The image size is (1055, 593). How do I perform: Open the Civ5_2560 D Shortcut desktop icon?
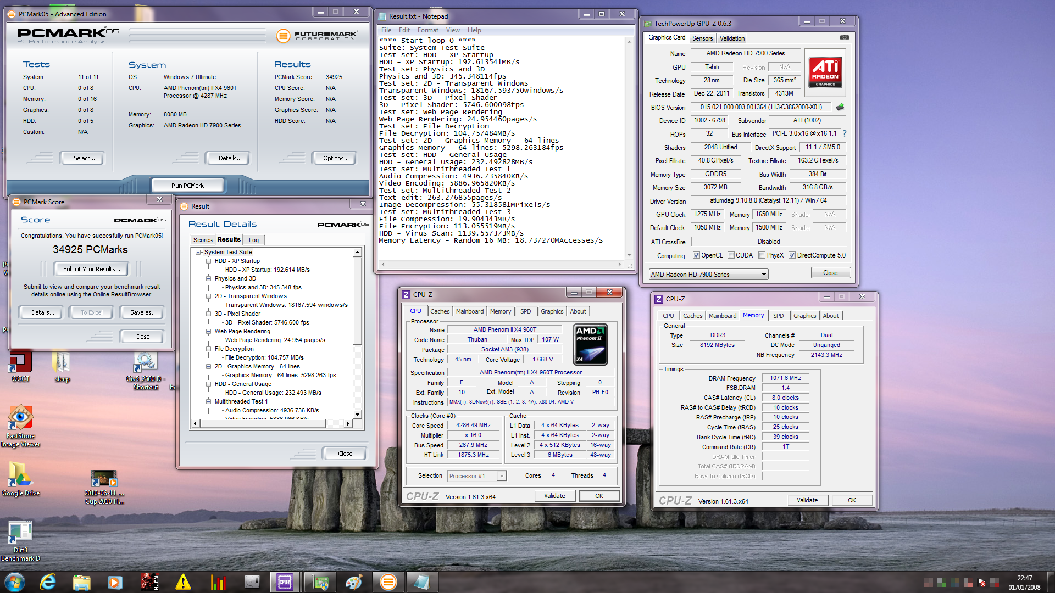coord(146,371)
